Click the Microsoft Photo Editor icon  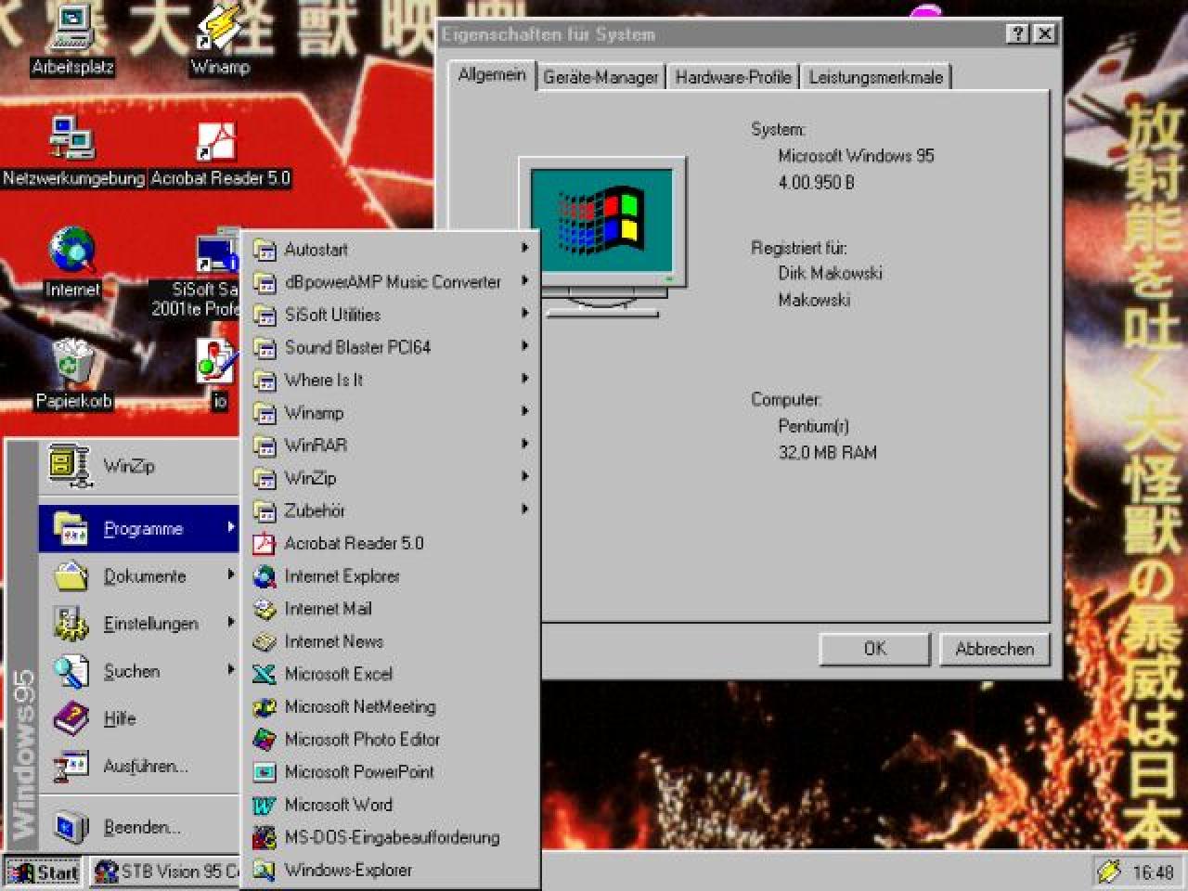click(265, 740)
